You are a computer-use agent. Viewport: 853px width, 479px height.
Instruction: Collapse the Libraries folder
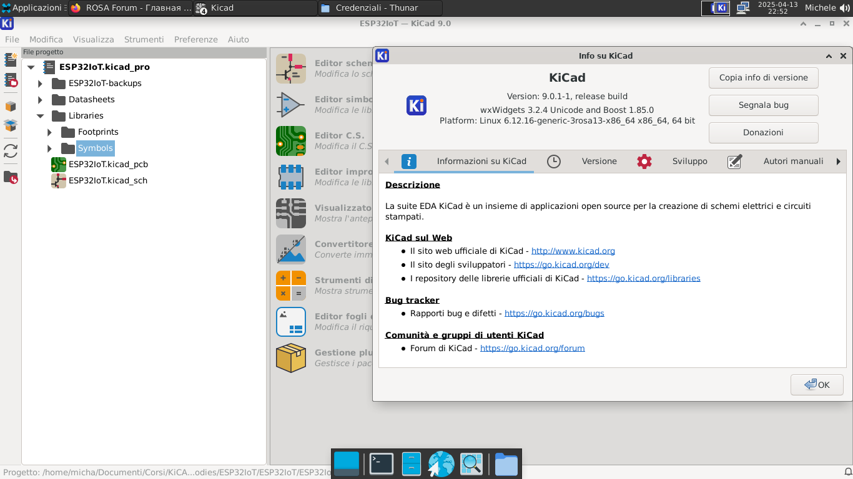(40, 116)
